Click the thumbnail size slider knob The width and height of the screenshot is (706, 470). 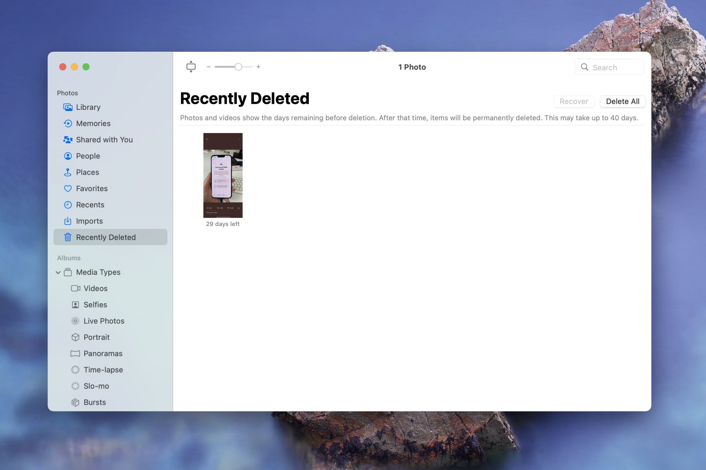238,67
